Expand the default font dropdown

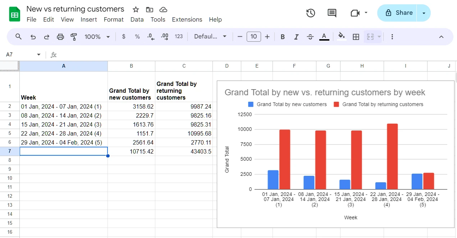click(210, 37)
